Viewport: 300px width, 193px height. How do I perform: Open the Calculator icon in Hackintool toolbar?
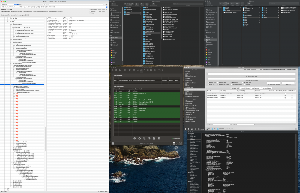pos(155,71)
